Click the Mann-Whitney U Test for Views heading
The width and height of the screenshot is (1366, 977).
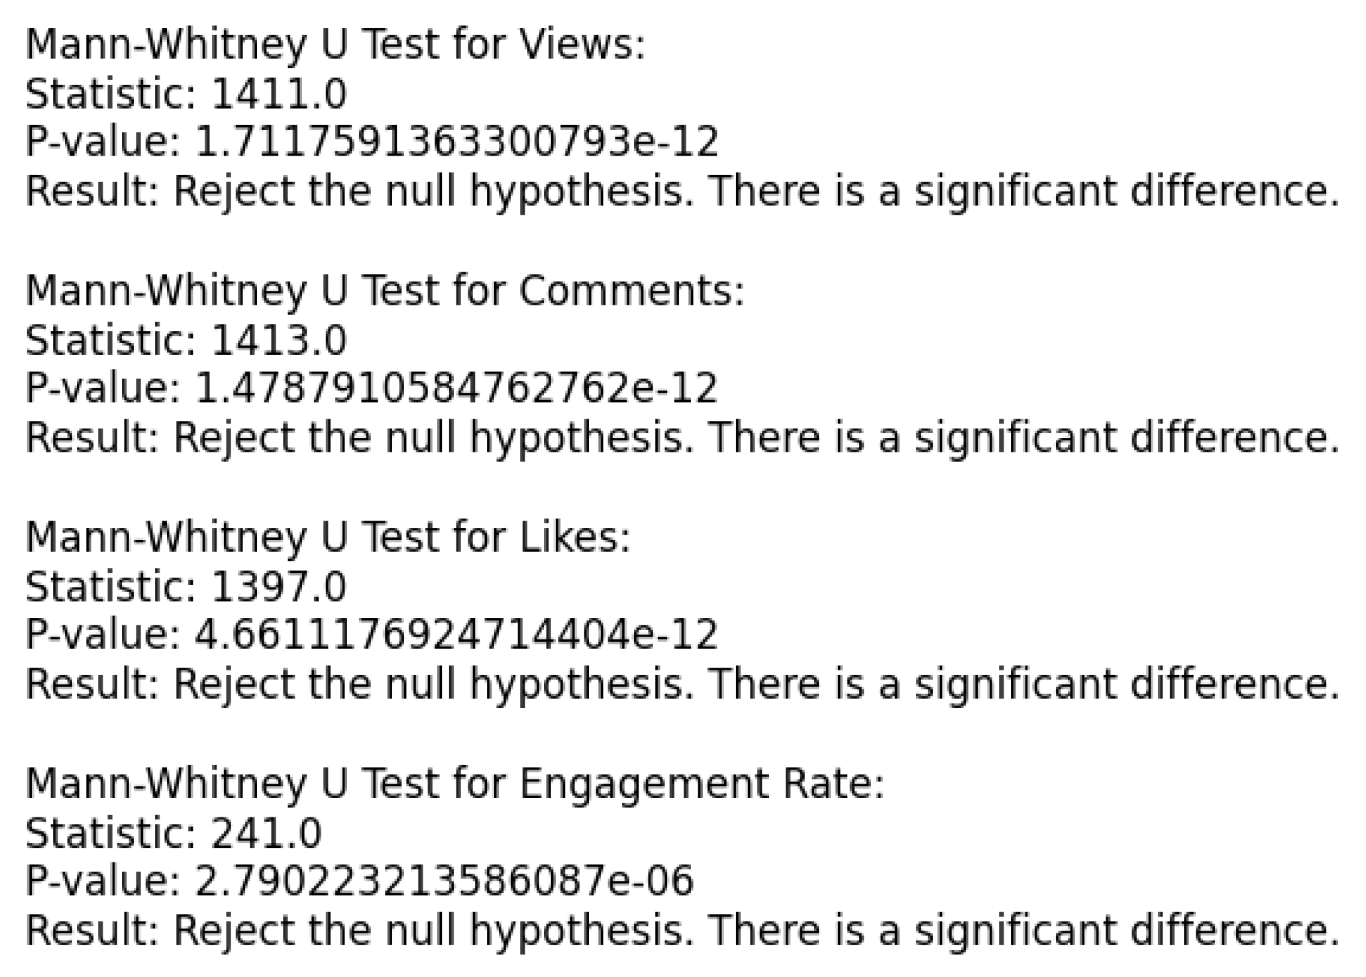tap(335, 45)
